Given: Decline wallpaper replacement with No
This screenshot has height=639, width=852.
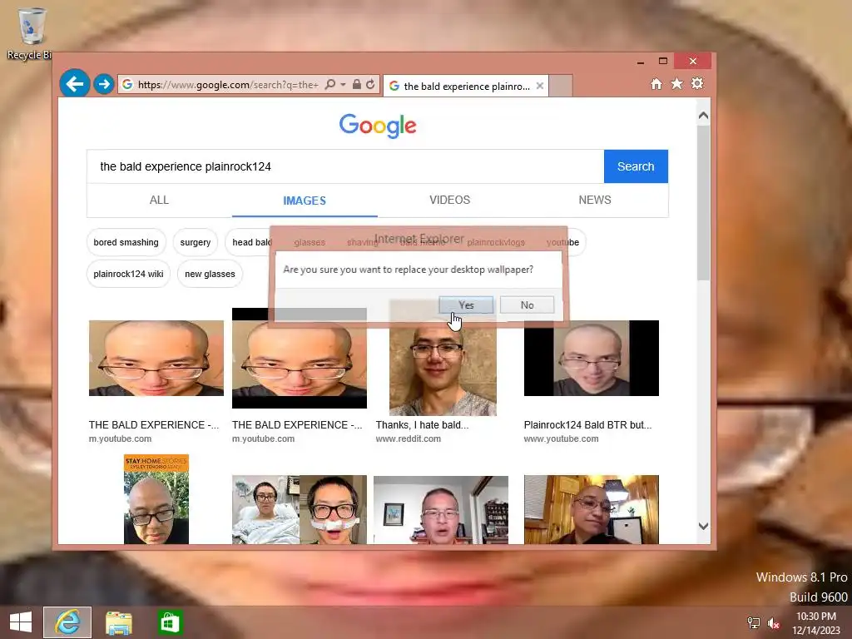Looking at the screenshot, I should pyautogui.click(x=527, y=305).
